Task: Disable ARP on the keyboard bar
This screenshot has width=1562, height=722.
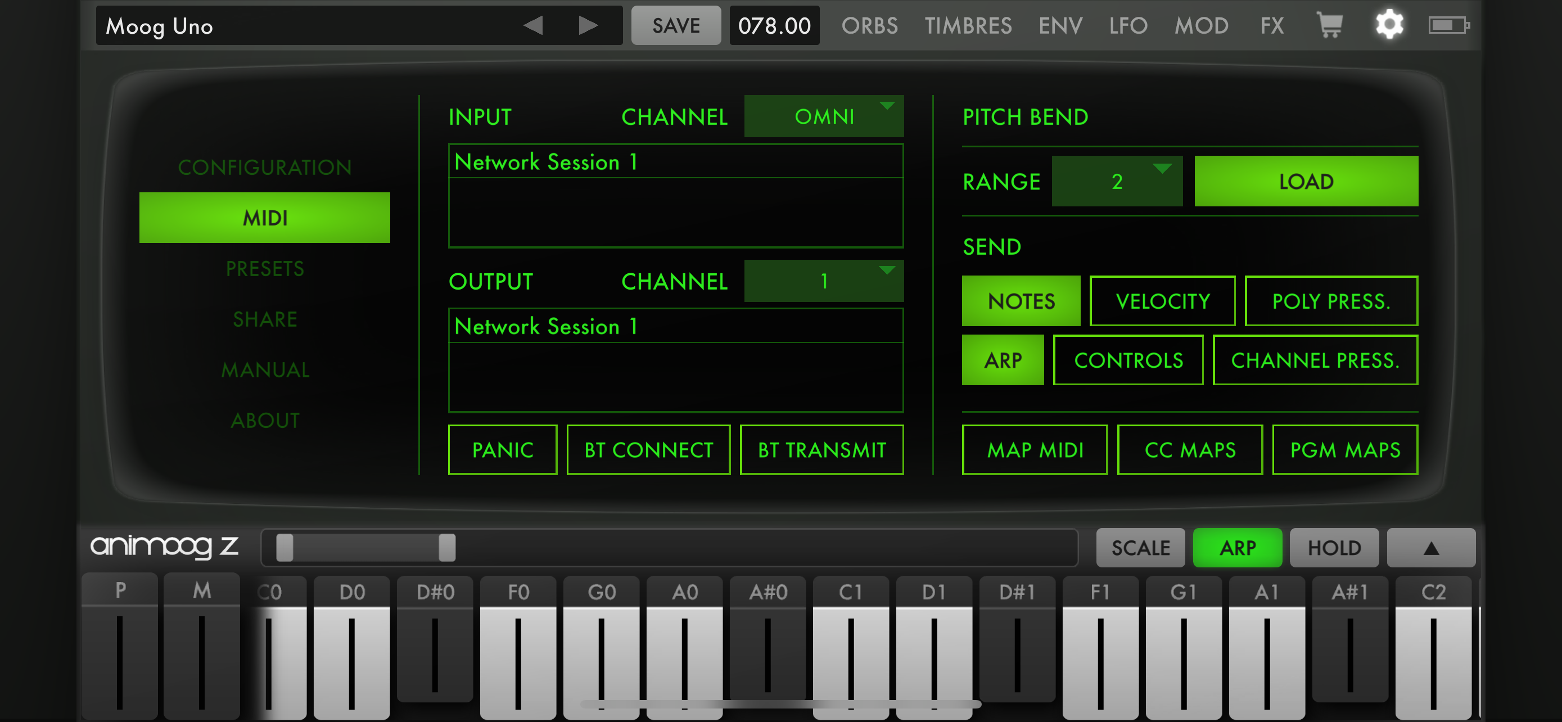Action: 1238,548
